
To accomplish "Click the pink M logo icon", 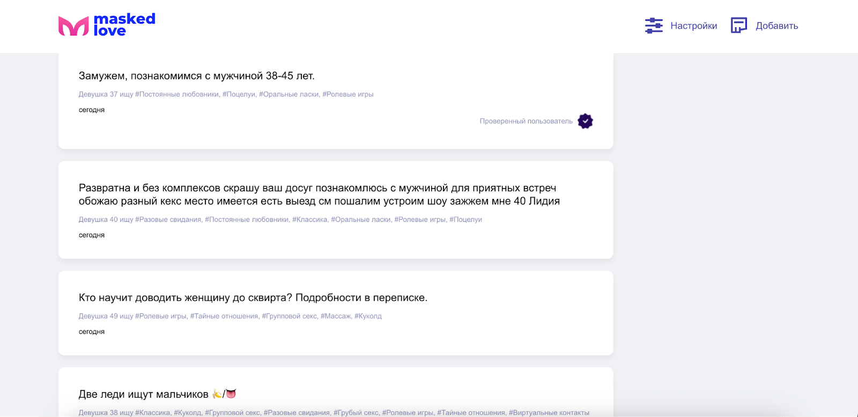I will (x=73, y=26).
